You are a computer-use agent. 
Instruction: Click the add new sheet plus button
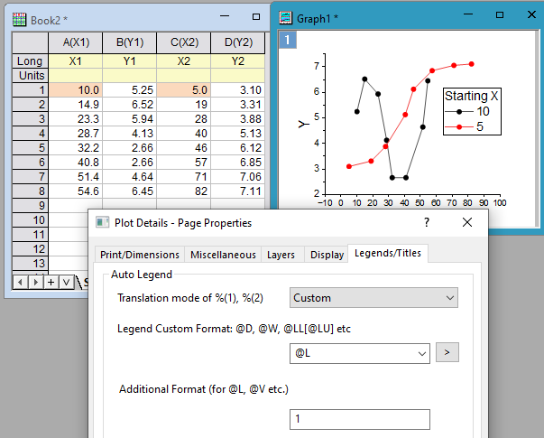[x=51, y=282]
